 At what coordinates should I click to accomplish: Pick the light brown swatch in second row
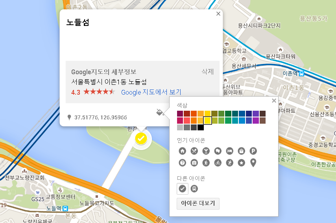click(262, 121)
